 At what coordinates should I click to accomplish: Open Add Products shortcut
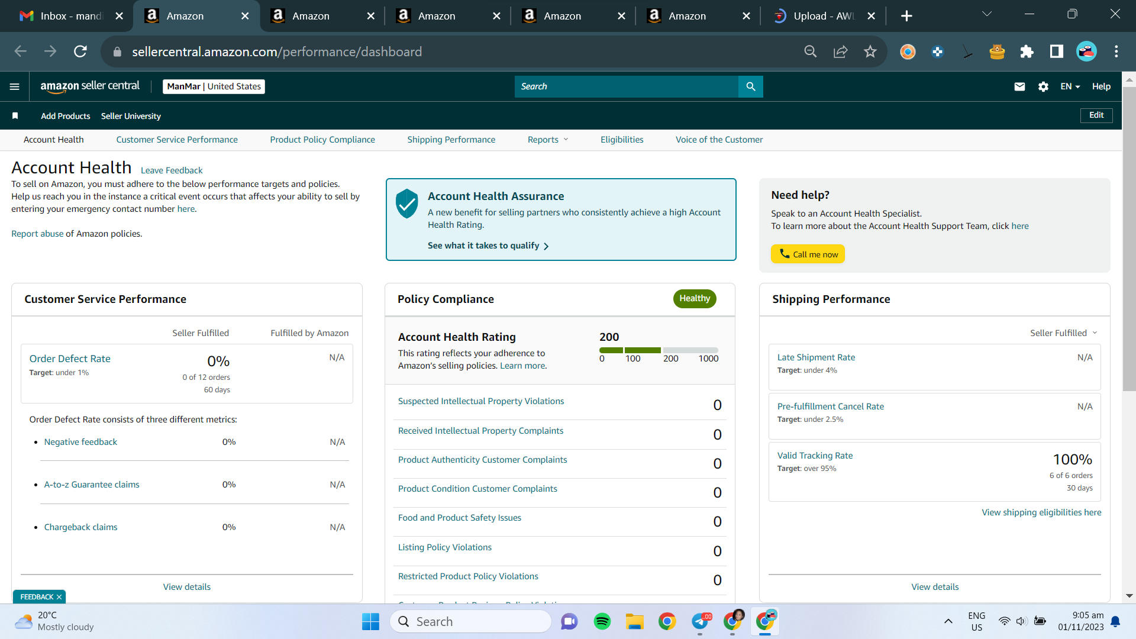click(x=66, y=116)
